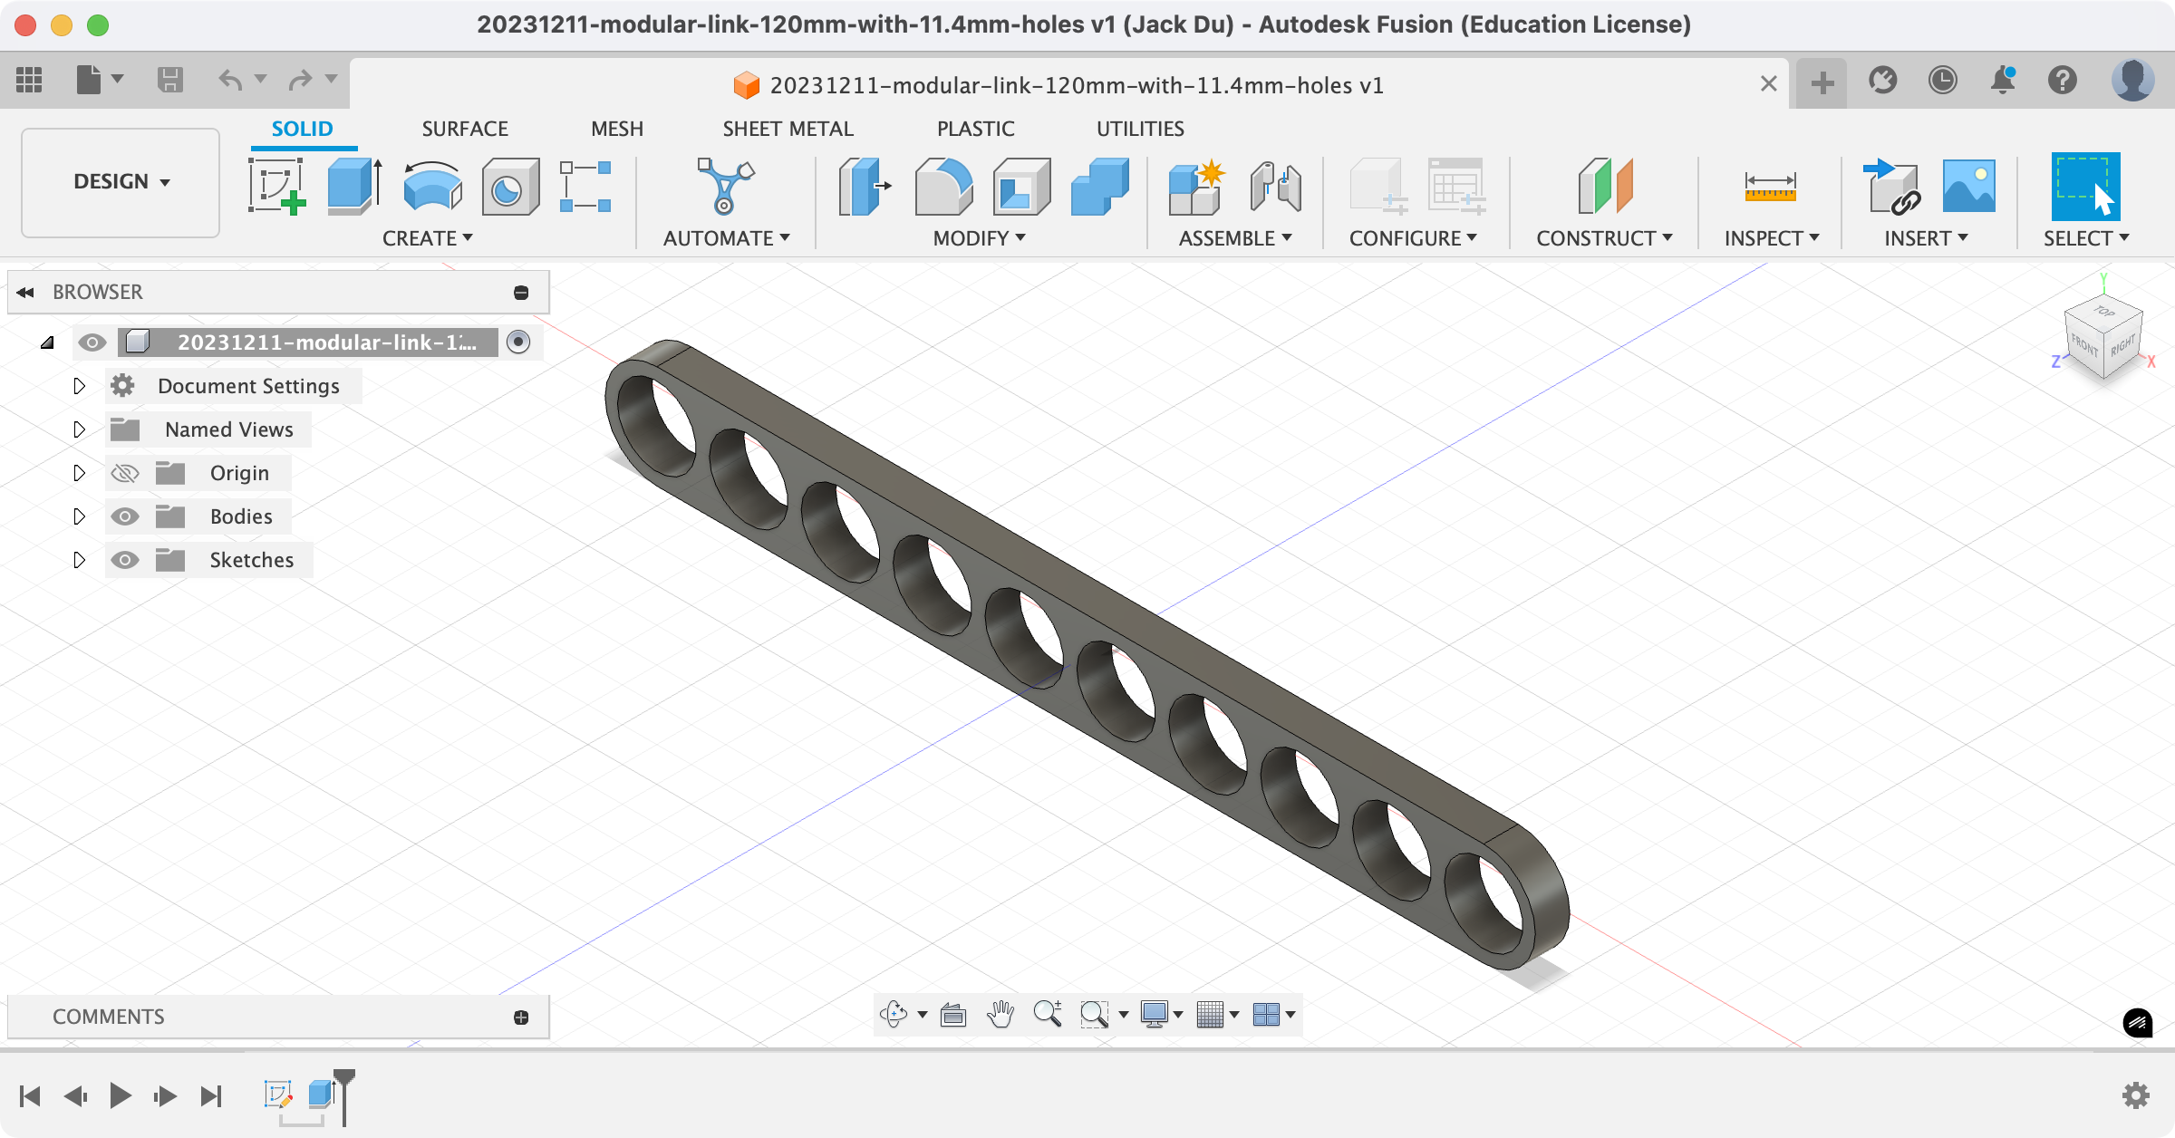2175x1138 pixels.
Task: Expand the Named Views folder
Action: [x=79, y=429]
